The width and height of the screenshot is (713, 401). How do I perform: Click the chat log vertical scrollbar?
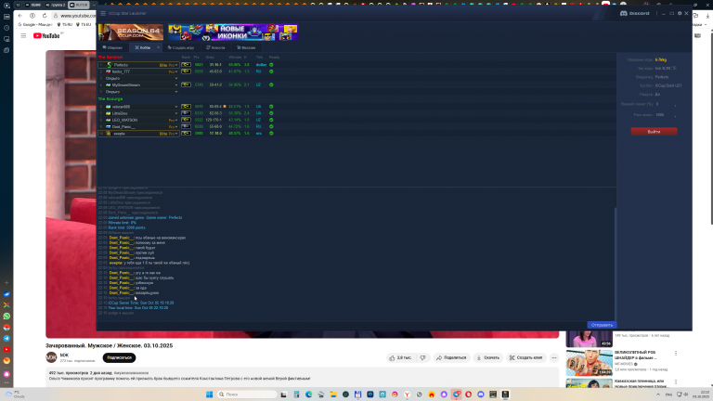[x=616, y=264]
